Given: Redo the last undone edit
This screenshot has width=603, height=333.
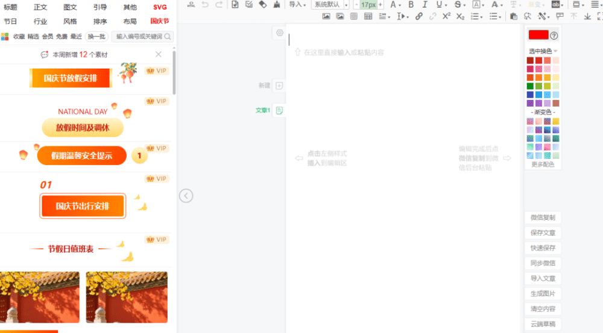Looking at the screenshot, I should click(219, 5).
